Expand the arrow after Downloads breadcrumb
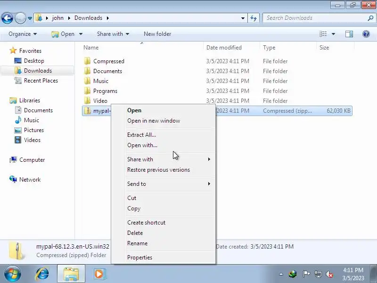 pos(108,18)
